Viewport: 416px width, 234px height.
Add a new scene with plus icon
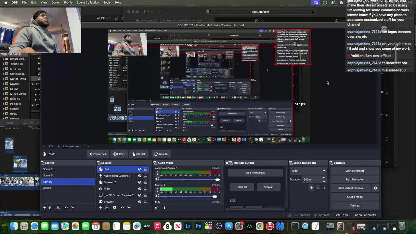tap(44, 207)
